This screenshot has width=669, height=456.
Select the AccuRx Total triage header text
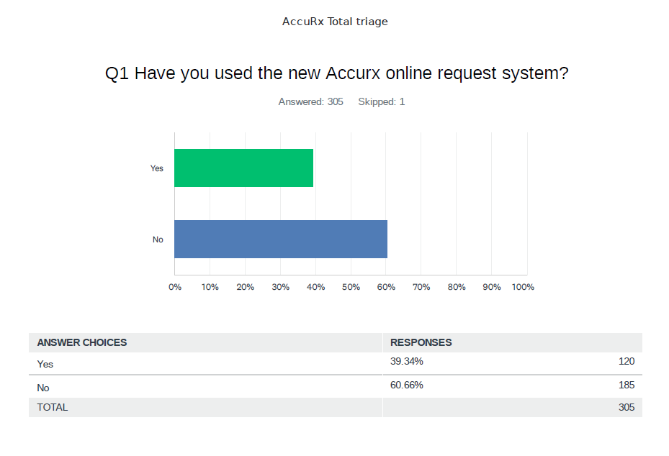coord(335,22)
